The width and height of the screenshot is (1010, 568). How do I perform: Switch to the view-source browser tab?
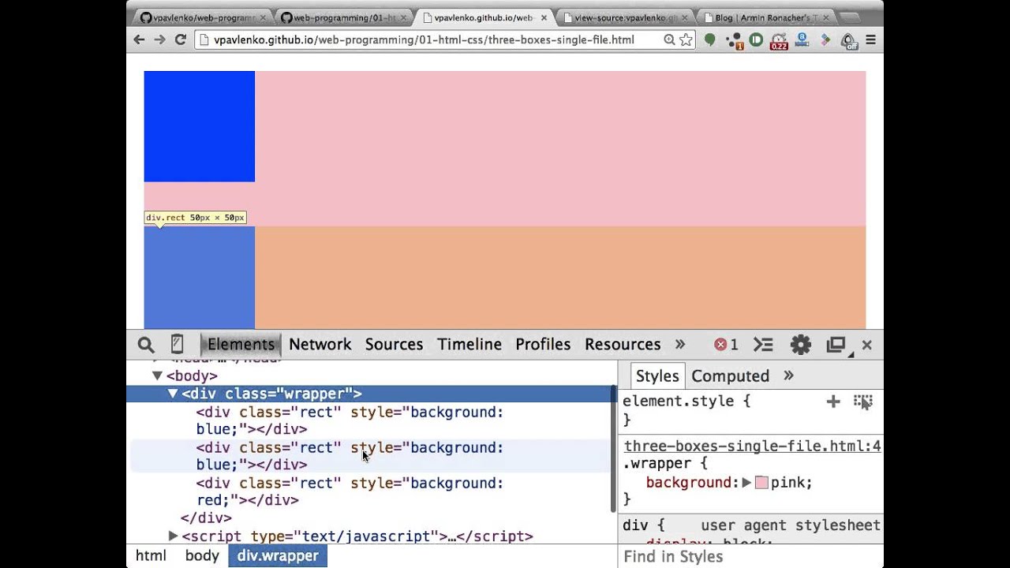coord(625,17)
